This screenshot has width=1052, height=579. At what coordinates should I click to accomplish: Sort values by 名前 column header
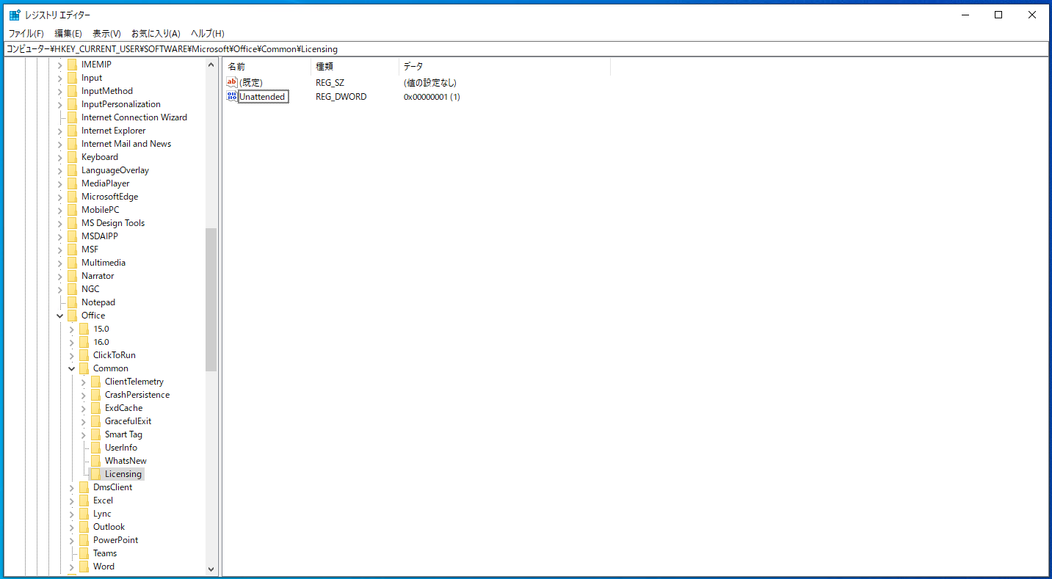266,67
